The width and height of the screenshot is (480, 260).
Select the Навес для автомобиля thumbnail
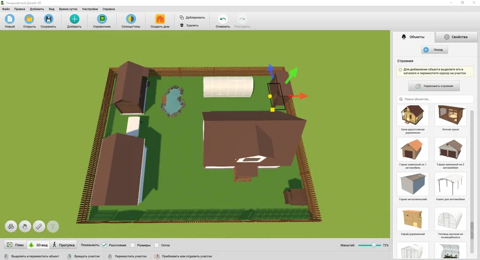tap(451, 184)
